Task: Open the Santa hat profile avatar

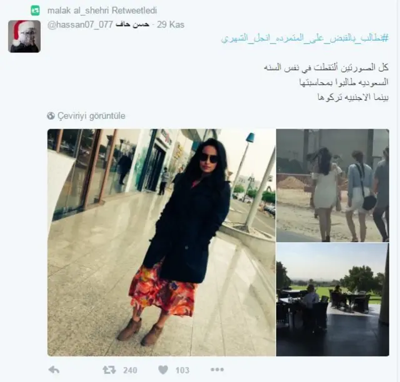Action: [x=24, y=36]
